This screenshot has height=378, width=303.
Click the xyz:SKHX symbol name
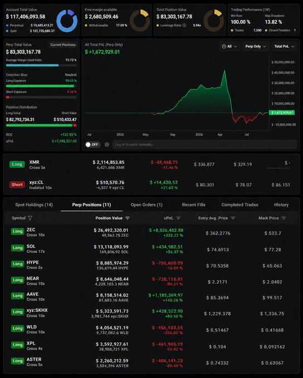click(x=37, y=310)
